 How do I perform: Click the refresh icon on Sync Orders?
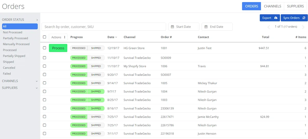click(304, 18)
